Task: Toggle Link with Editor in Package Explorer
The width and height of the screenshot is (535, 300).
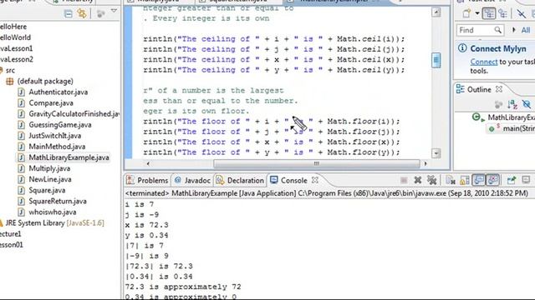Action: pyautogui.click(x=82, y=13)
